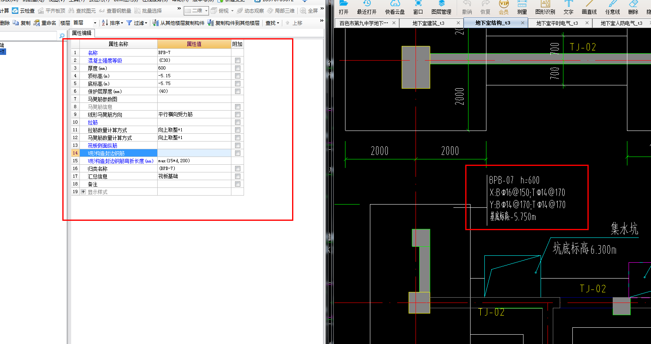The width and height of the screenshot is (651, 344).
Task: Start 图形识别 shape recognition
Action: point(545,7)
